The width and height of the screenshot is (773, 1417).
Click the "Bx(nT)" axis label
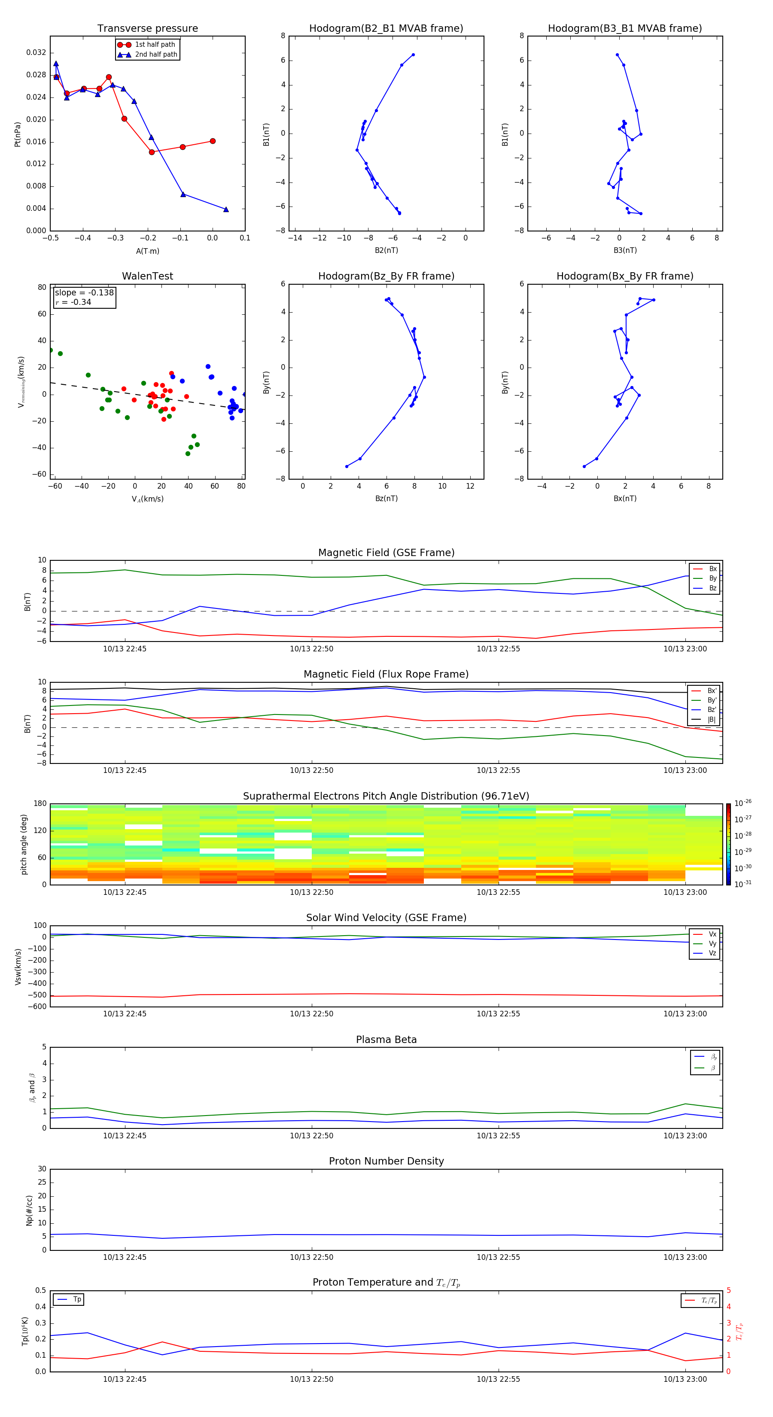(x=625, y=499)
